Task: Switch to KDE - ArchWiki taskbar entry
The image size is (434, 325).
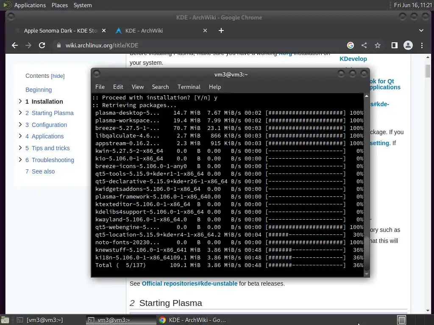Action: [x=192, y=320]
